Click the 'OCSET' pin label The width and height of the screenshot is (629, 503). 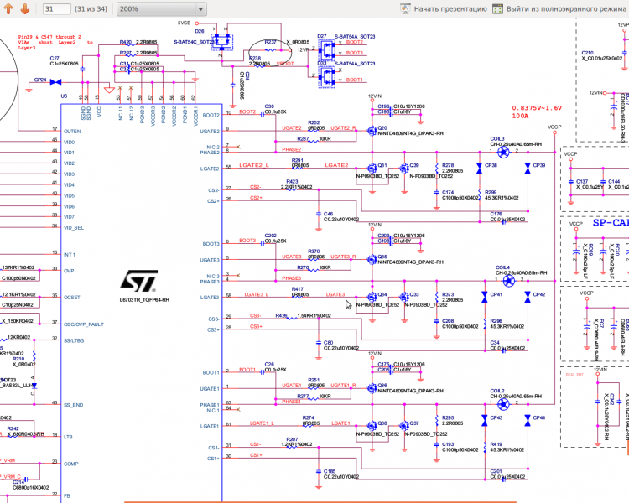coord(72,298)
